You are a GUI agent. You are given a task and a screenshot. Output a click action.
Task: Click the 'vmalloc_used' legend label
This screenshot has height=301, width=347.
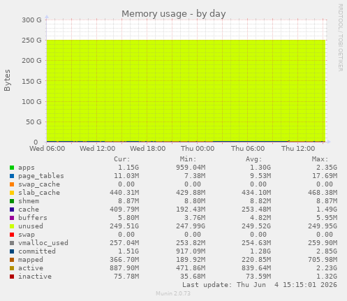click(43, 243)
